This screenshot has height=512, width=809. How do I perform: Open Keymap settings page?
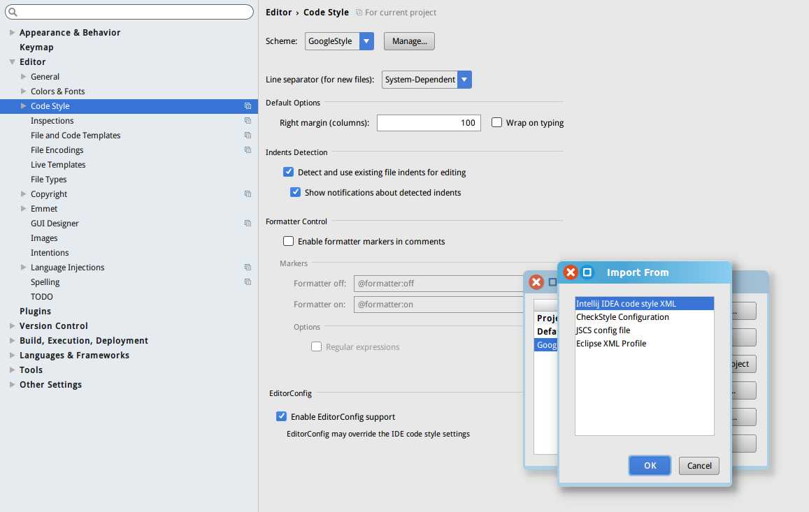36,47
